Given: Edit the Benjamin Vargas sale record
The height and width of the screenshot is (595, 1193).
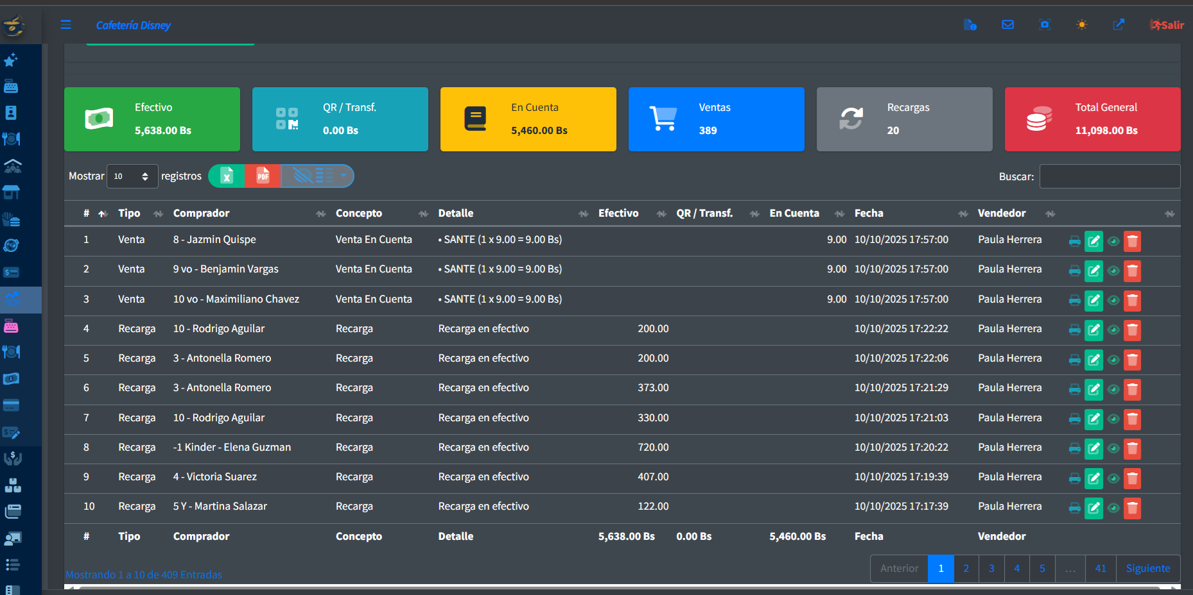Looking at the screenshot, I should click(x=1093, y=271).
